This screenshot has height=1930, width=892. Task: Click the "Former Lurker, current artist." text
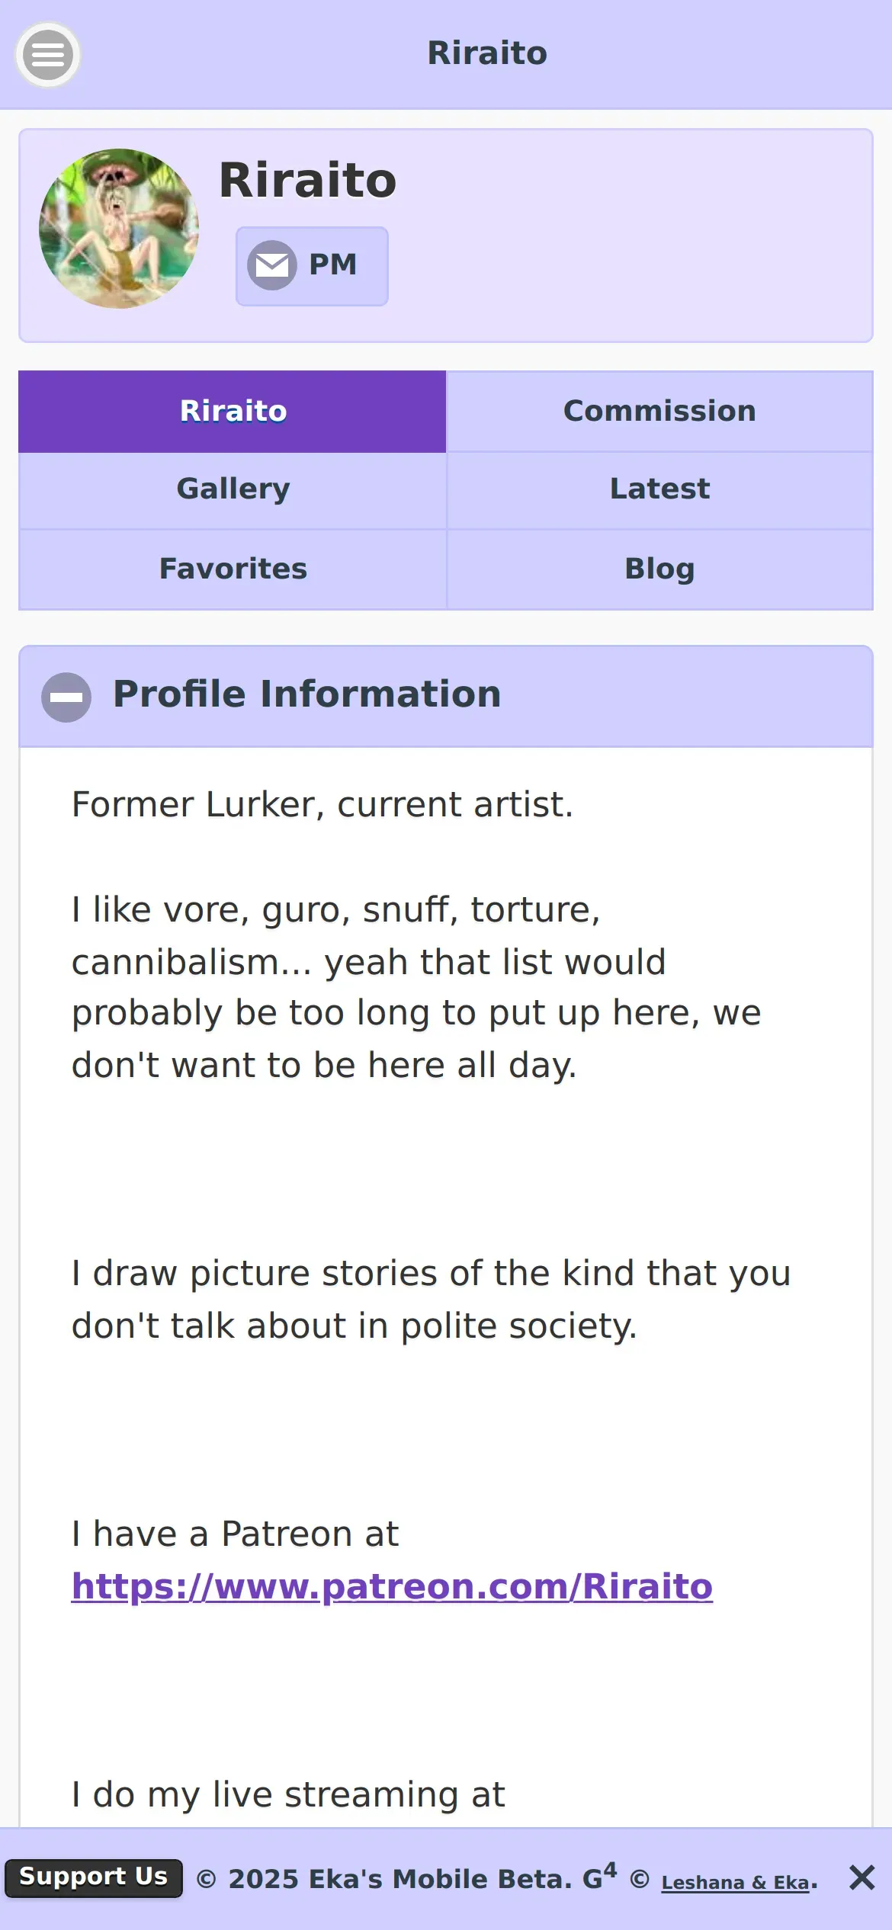coord(322,805)
